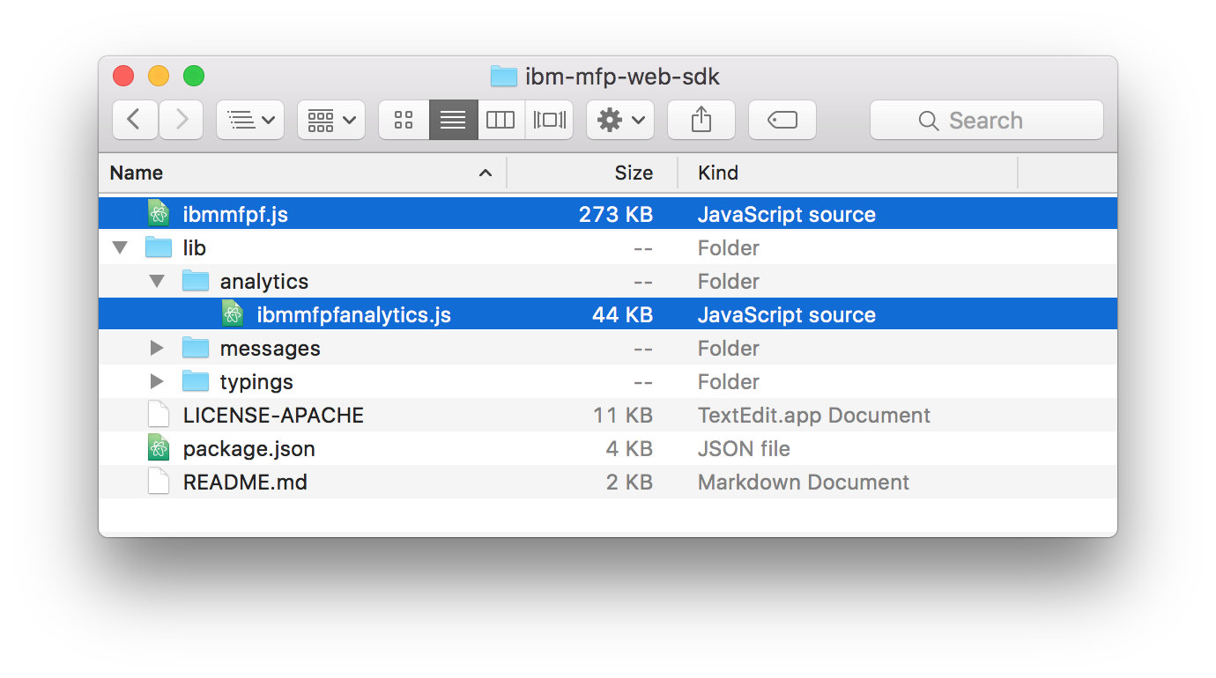Sort by the Size column header
The height and width of the screenshot is (678, 1216).
634,173
